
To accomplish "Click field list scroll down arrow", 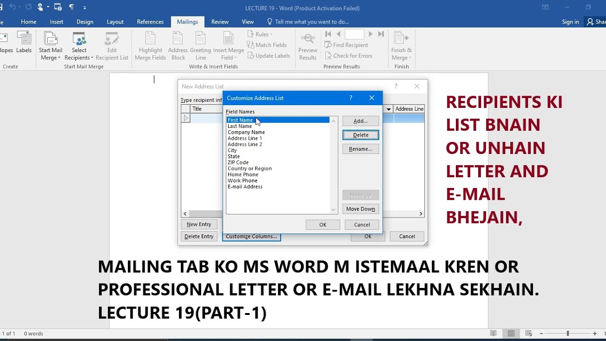I will click(333, 210).
